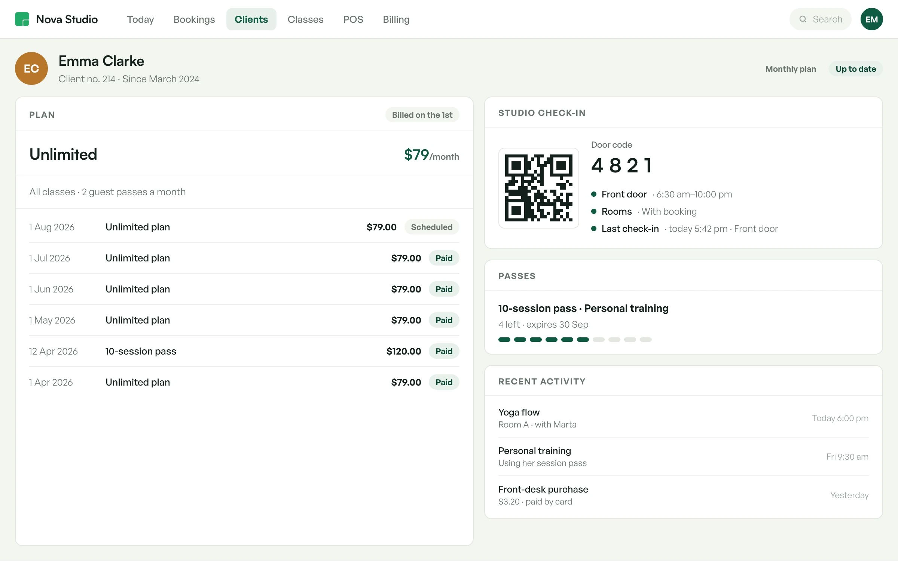Screen dimensions: 898x561
Task: Click the Studio Check-in section header
Action: click(542, 113)
